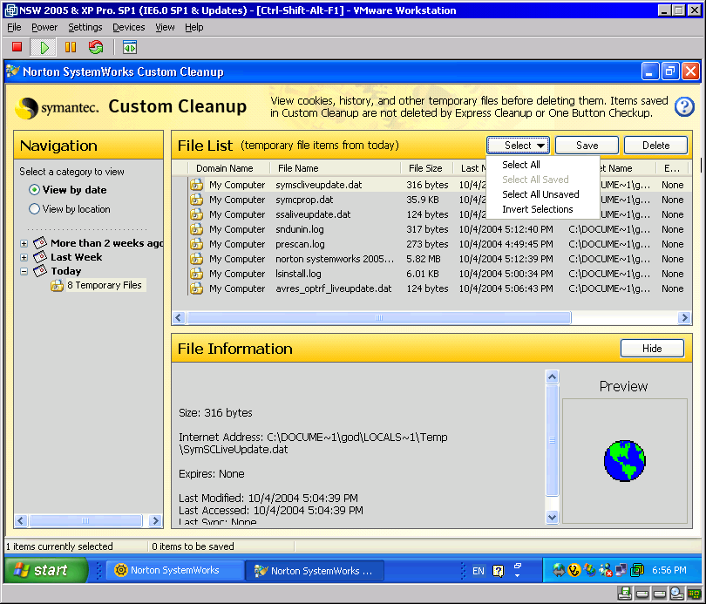This screenshot has width=706, height=604.
Task: Expand the Last Week tree node
Action: click(x=24, y=257)
